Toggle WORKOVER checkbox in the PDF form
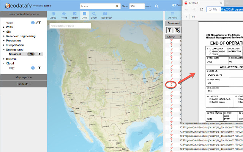The width and height of the screenshot is (243, 152). [x=228, y=49]
